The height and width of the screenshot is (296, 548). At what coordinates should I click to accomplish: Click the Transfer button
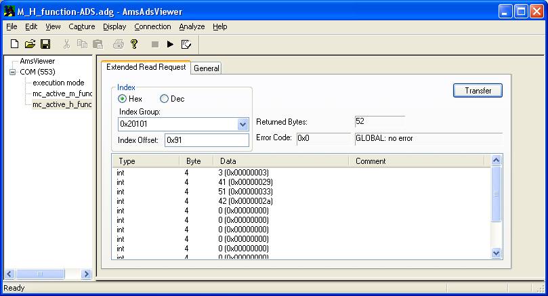(478, 91)
